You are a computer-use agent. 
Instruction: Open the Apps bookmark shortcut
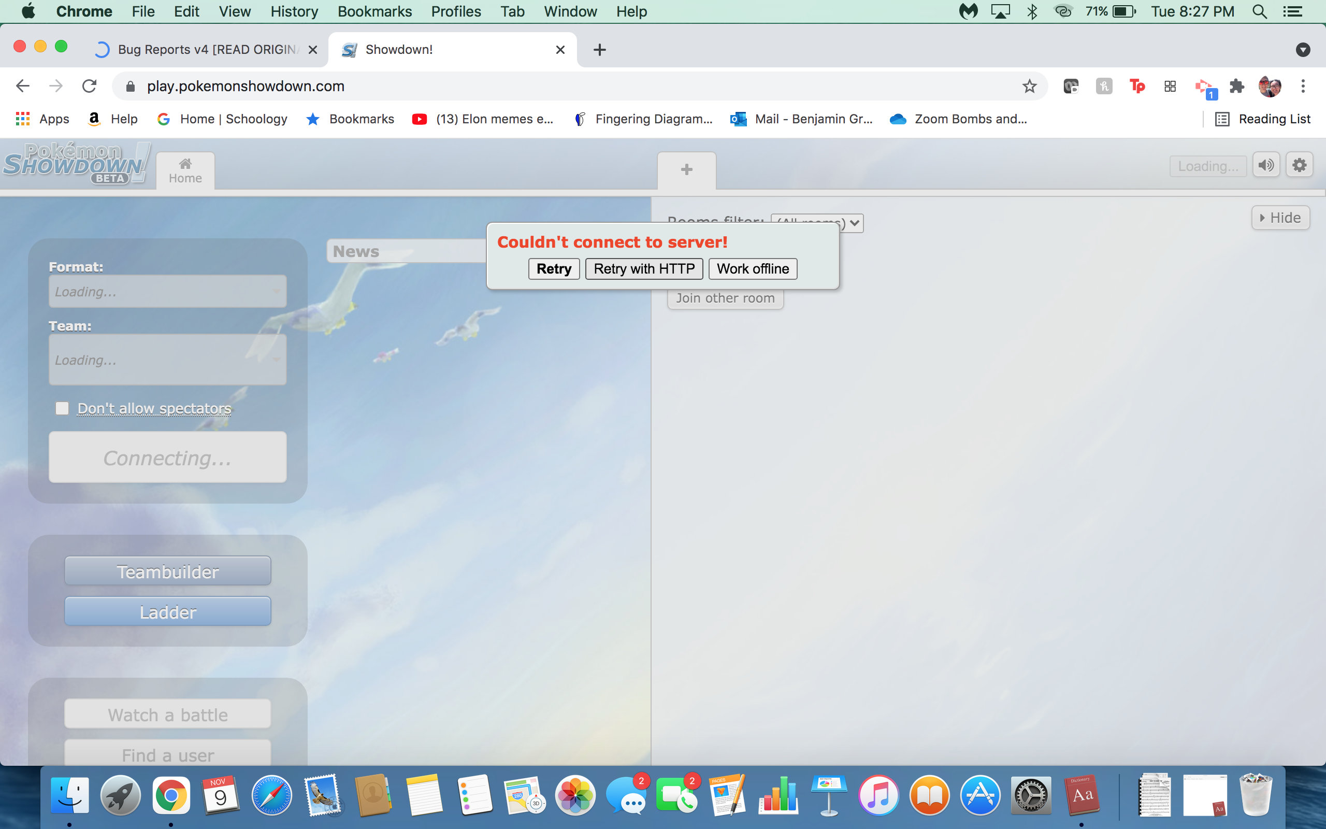pos(43,119)
